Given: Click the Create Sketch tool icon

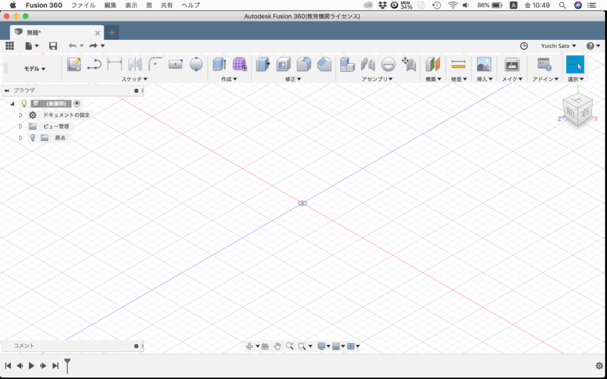Looking at the screenshot, I should pyautogui.click(x=74, y=64).
